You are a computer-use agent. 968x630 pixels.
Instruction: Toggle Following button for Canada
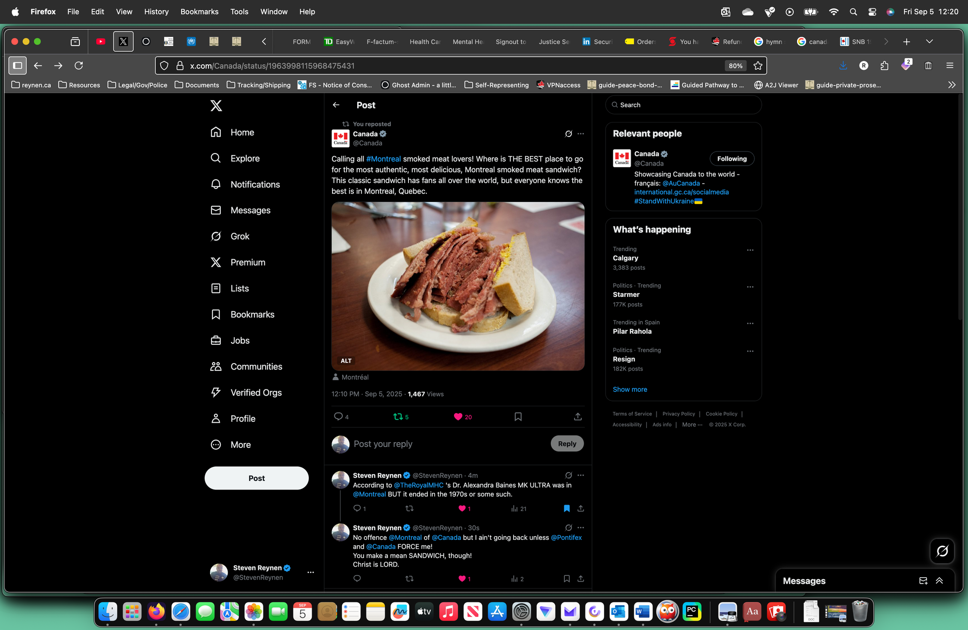point(732,159)
